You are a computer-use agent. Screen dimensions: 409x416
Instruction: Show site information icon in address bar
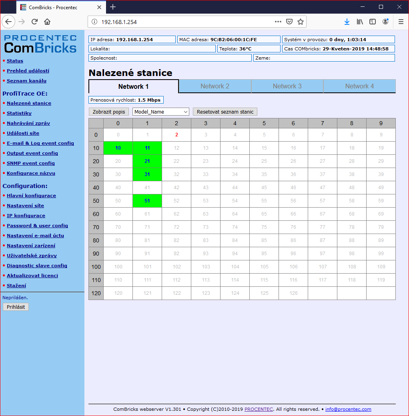(94, 22)
